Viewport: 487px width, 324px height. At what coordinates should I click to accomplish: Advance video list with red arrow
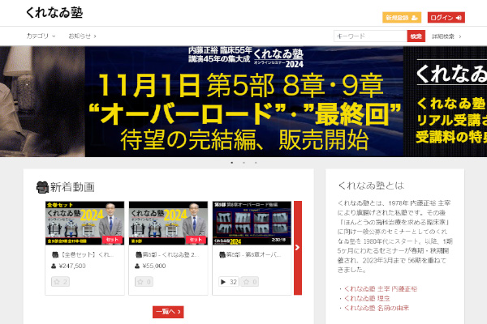298,248
